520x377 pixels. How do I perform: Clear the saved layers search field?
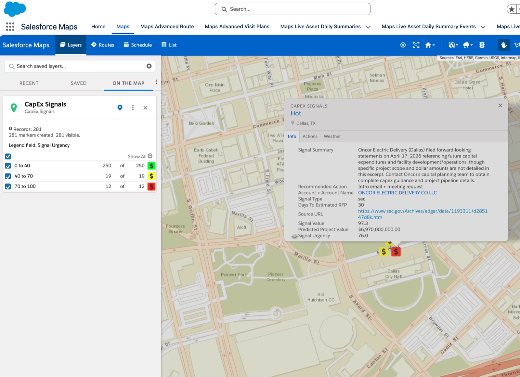tap(149, 66)
